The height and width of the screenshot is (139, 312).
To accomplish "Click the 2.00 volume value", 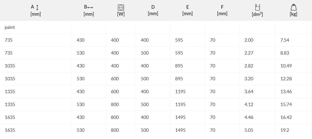I will pos(249,40).
